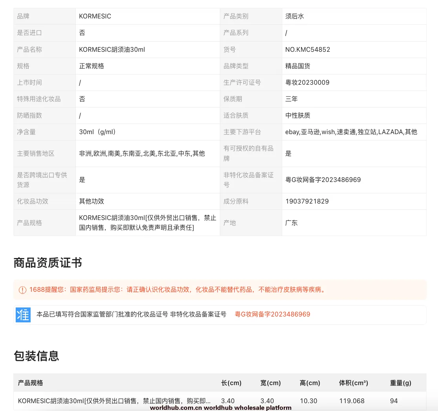Image resolution: width=438 pixels, height=411 pixels.
Task: Select the weight value 94
Action: (394, 401)
